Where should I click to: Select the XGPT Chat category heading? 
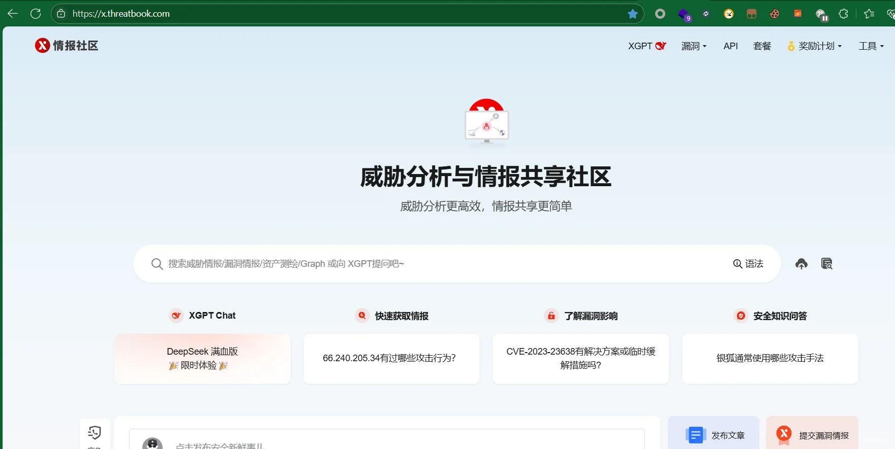[202, 316]
